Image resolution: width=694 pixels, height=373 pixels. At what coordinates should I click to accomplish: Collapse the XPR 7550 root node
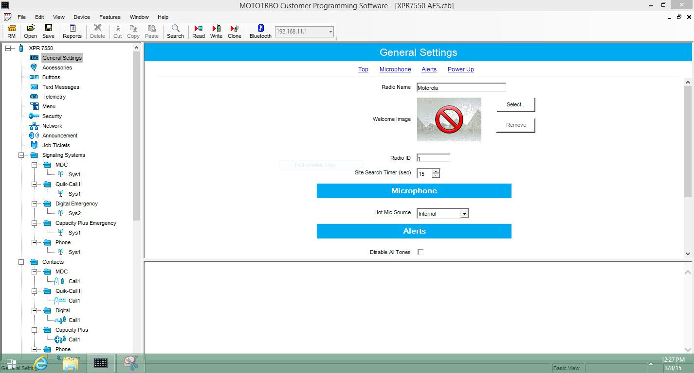[x=8, y=48]
